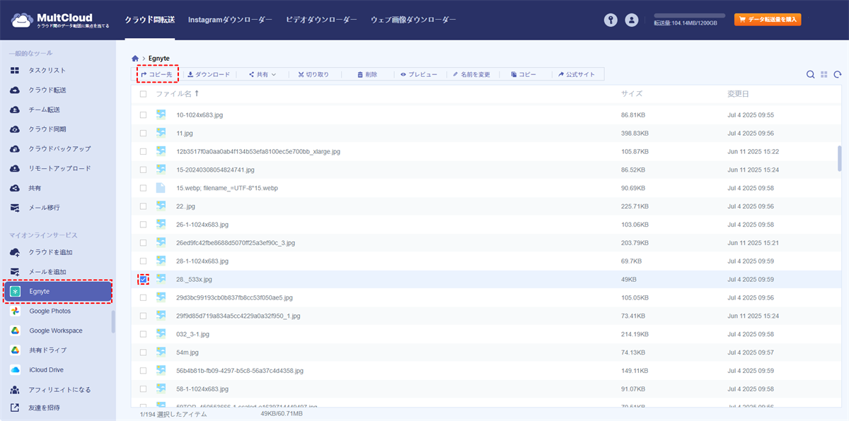Check the box for 11.jpg
Viewport: 849px width, 421px height.
[144, 133]
